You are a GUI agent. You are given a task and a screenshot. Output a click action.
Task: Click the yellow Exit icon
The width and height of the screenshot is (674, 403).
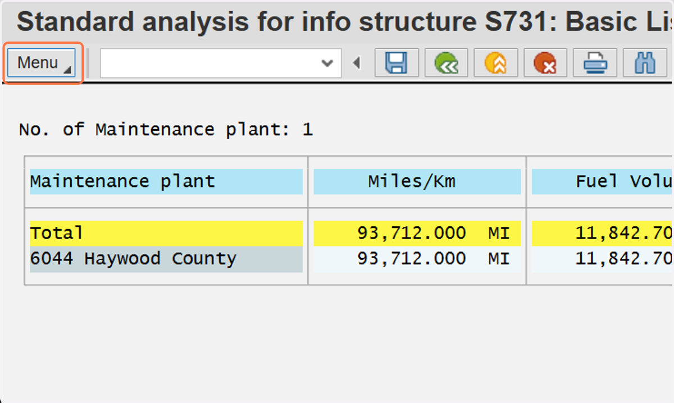point(496,63)
